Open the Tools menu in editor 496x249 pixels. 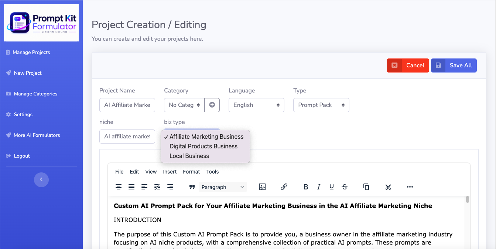click(212, 172)
